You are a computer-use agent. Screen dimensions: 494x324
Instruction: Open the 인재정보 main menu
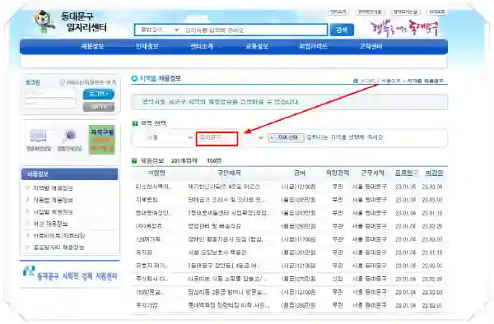[x=147, y=46]
